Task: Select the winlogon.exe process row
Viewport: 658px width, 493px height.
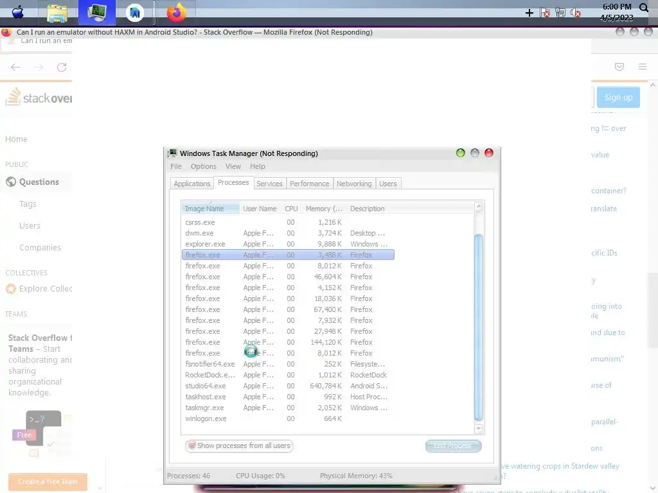Action: click(288, 419)
